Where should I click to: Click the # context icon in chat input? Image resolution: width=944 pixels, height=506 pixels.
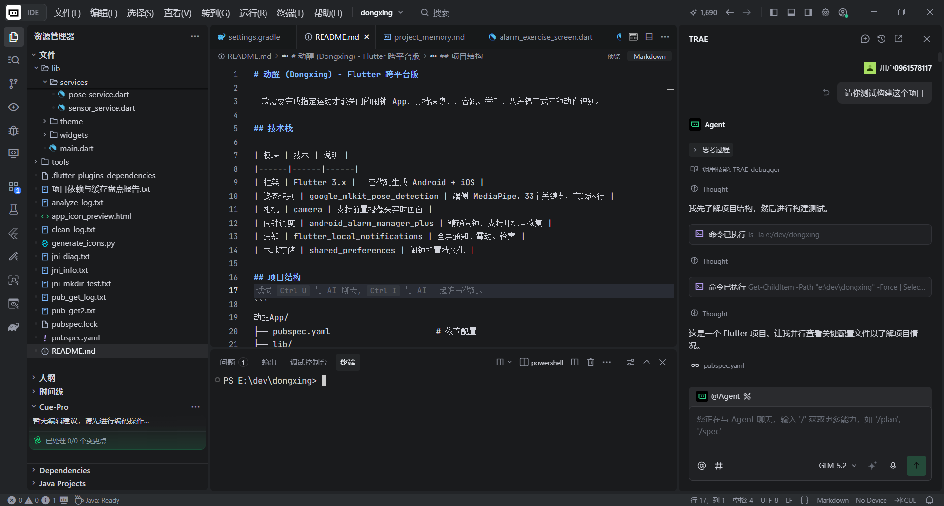coord(719,466)
